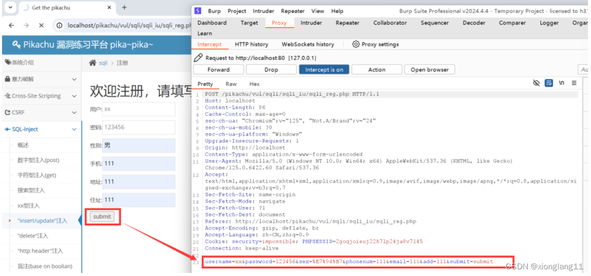Open "delete"注入 page

tap(33, 236)
